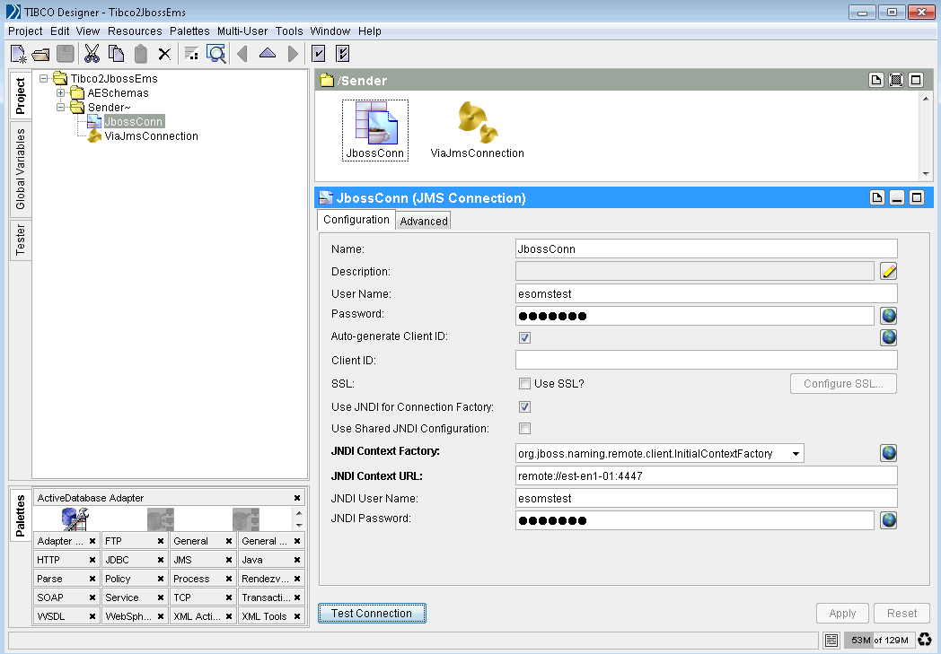Select ViaJmsConnection icon in Sender panel

point(477,130)
